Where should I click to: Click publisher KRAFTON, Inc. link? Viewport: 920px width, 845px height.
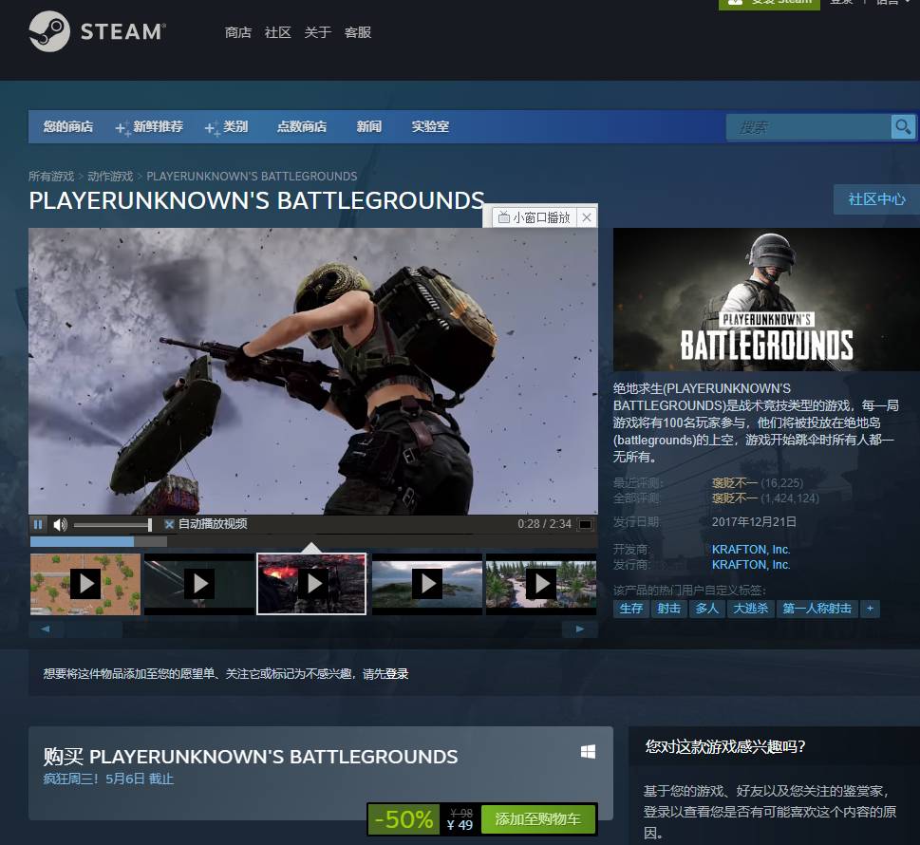(x=751, y=565)
